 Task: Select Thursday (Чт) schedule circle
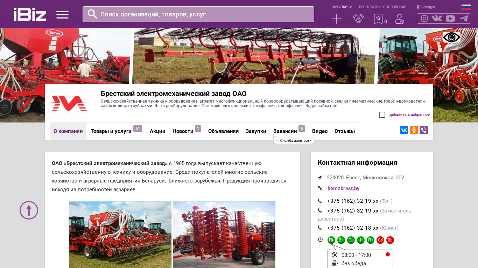tap(361, 240)
